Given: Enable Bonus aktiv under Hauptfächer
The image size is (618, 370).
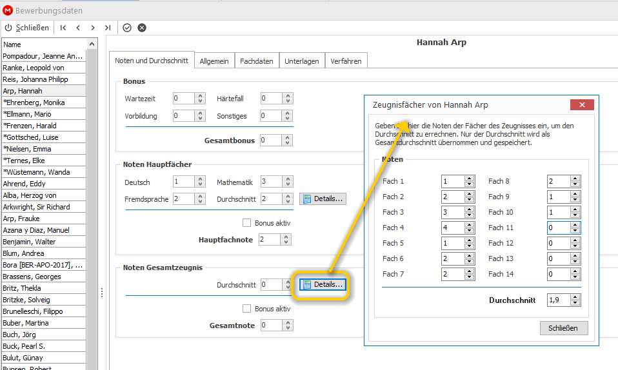Looking at the screenshot, I should tap(246, 223).
